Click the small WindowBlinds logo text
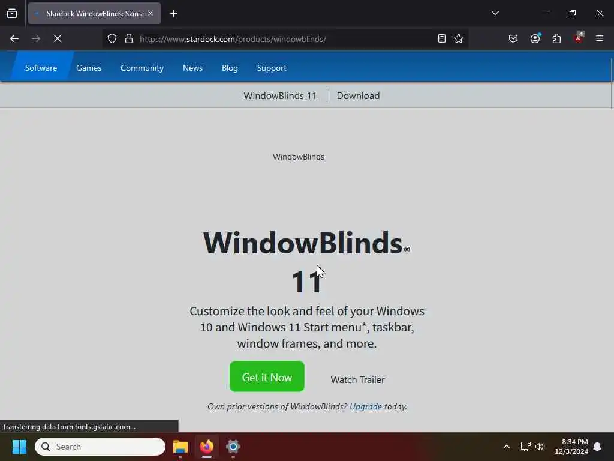This screenshot has height=461, width=614. [x=299, y=157]
